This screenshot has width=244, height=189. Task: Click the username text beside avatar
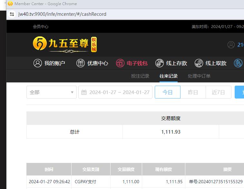tap(240, 45)
